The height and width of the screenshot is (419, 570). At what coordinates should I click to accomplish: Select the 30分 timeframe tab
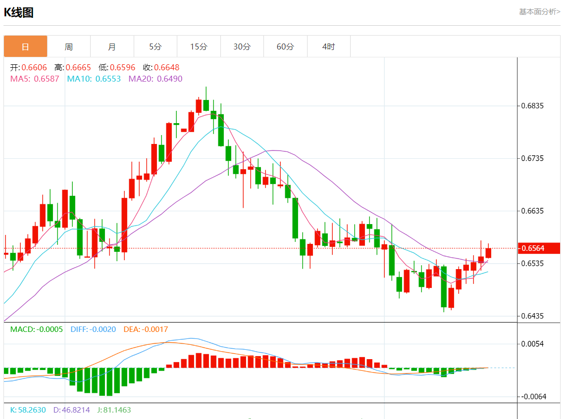pyautogui.click(x=242, y=47)
